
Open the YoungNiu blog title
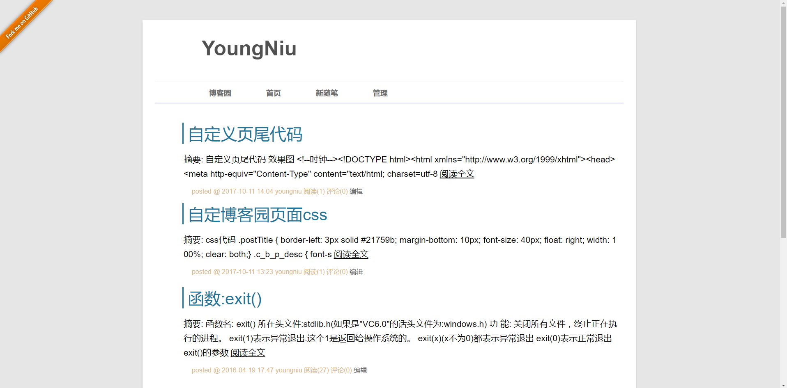pyautogui.click(x=249, y=48)
